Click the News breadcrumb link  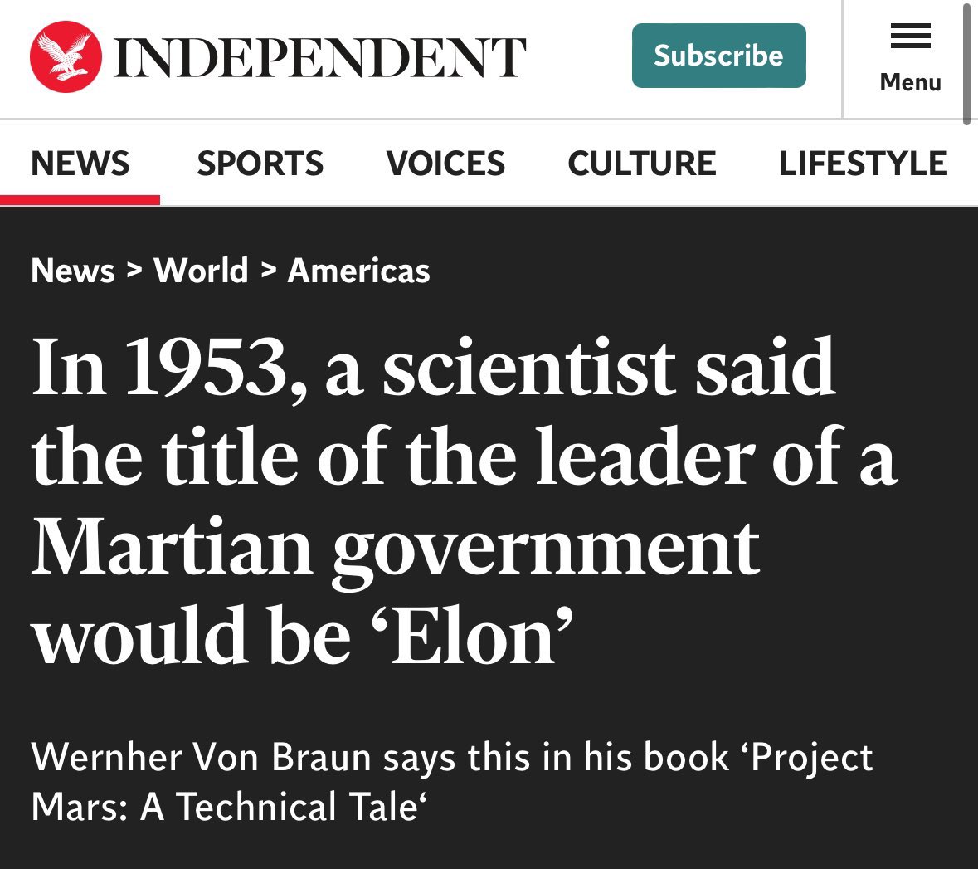click(73, 271)
